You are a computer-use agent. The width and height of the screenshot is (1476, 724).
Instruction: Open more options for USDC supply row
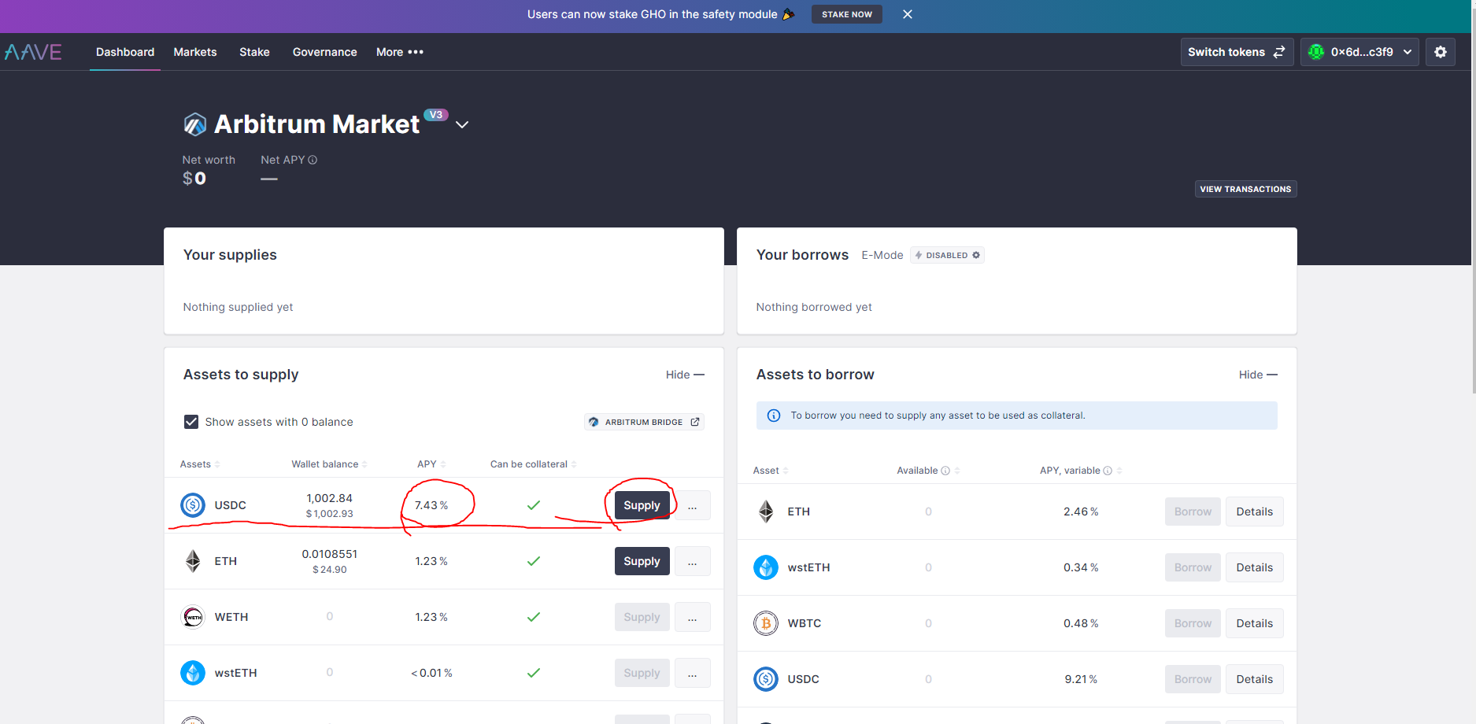tap(693, 505)
